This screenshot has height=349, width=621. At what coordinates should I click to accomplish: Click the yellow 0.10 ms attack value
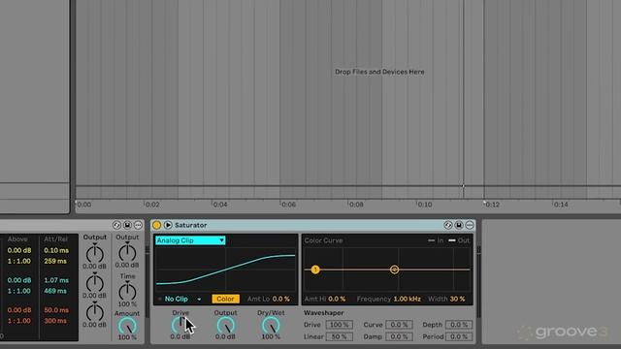click(x=56, y=250)
